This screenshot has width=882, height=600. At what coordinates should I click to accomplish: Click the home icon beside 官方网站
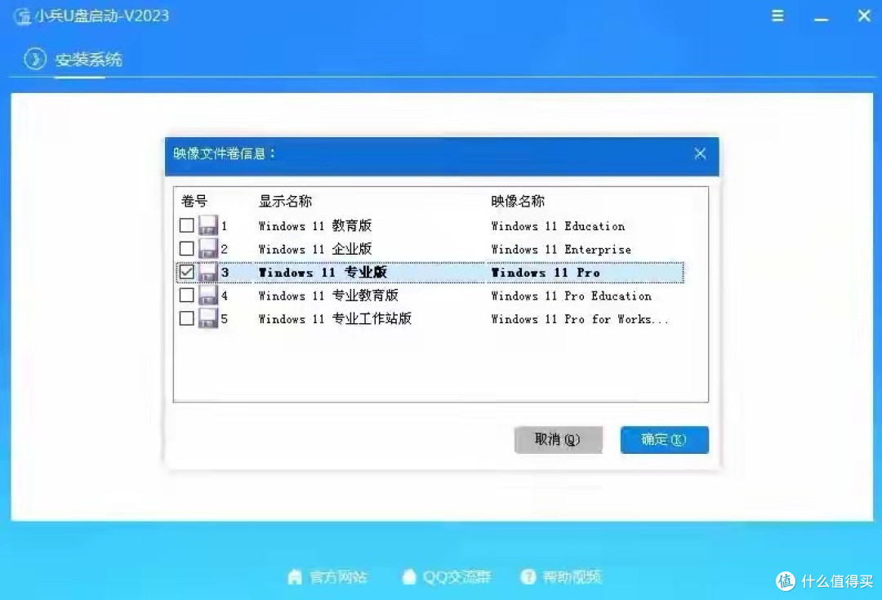coord(295,576)
